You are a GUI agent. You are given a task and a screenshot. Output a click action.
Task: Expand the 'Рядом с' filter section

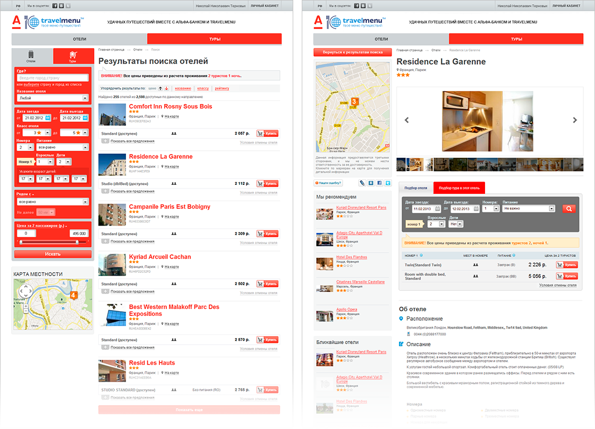point(25,194)
